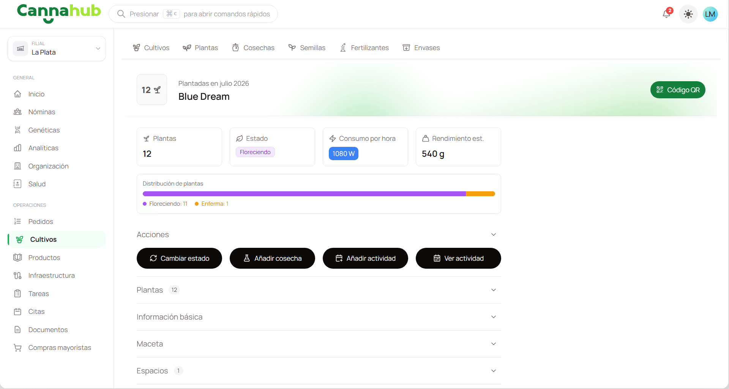Expand the Plantas 12 section
729x389 pixels.
point(319,290)
